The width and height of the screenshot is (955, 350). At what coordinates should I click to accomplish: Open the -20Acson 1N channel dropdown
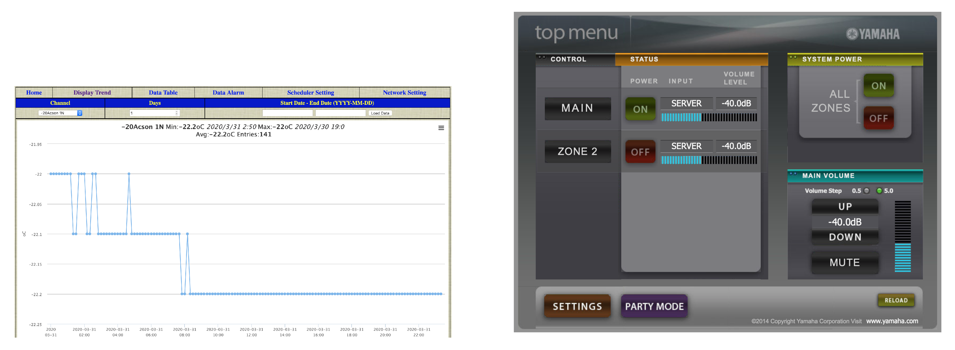coord(60,113)
